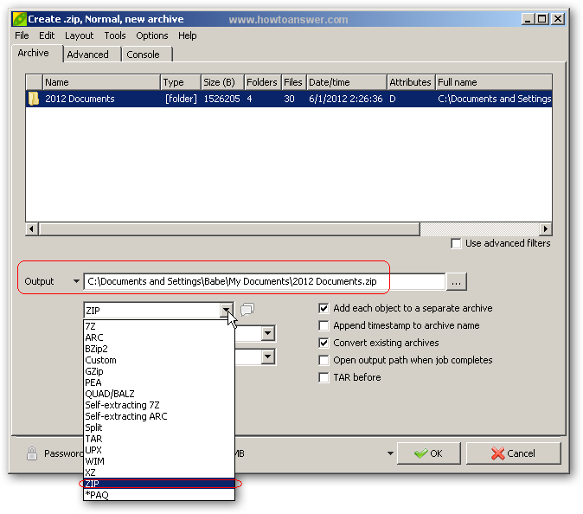The width and height of the screenshot is (583, 514).
Task: Uncheck Add each object to a separate archive
Action: point(324,308)
